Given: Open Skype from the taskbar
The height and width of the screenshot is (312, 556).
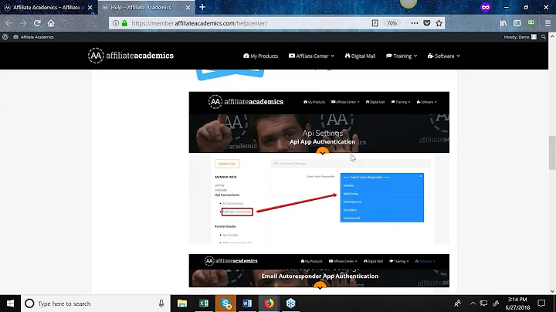Looking at the screenshot, I should [x=225, y=304].
